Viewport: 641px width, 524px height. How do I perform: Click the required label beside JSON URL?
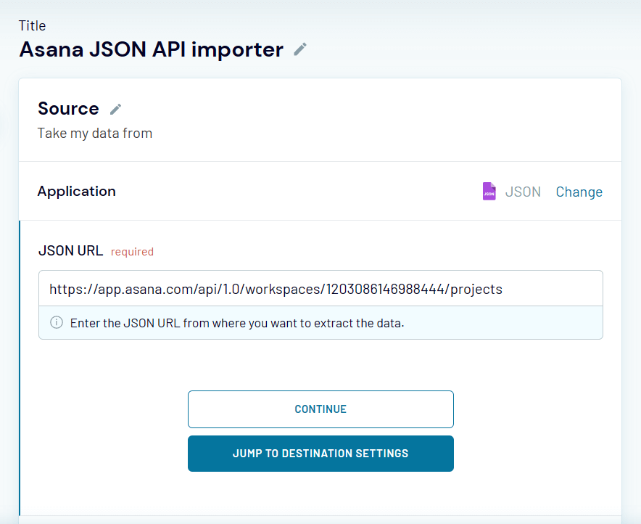click(x=132, y=251)
